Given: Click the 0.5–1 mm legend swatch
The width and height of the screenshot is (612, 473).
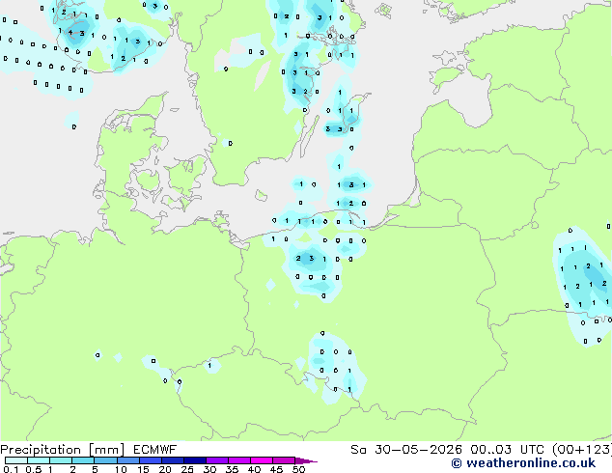Looking at the screenshot, I should coord(39,460).
